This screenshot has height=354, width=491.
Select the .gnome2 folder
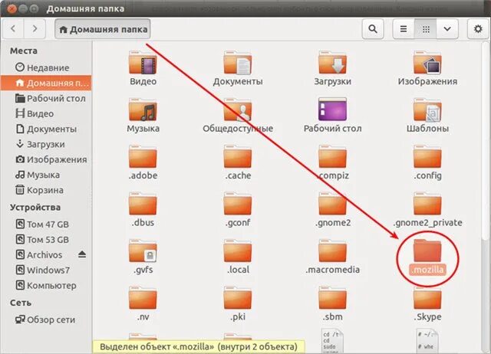click(x=332, y=205)
